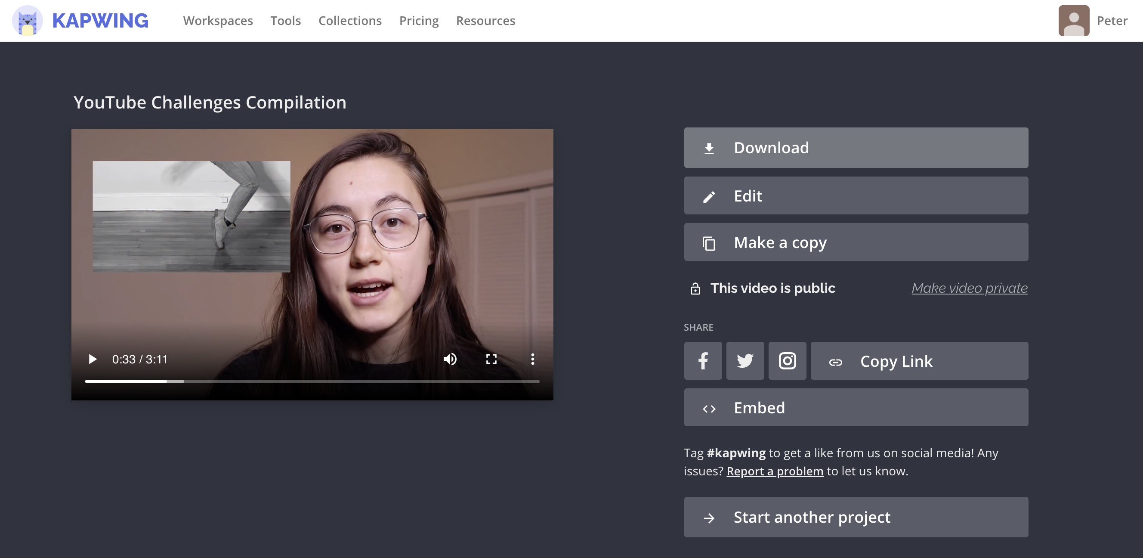
Task: Play the video with the play icon
Action: [x=92, y=359]
